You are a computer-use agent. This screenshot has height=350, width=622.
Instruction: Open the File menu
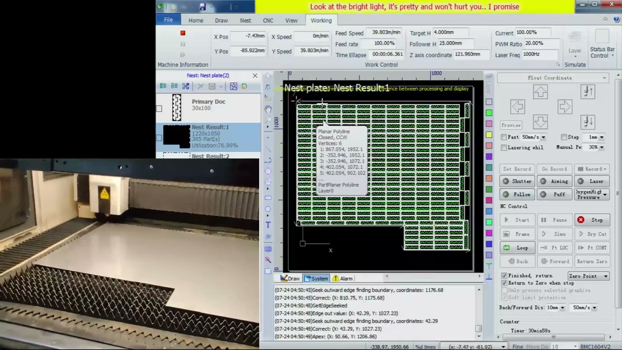tap(168, 20)
